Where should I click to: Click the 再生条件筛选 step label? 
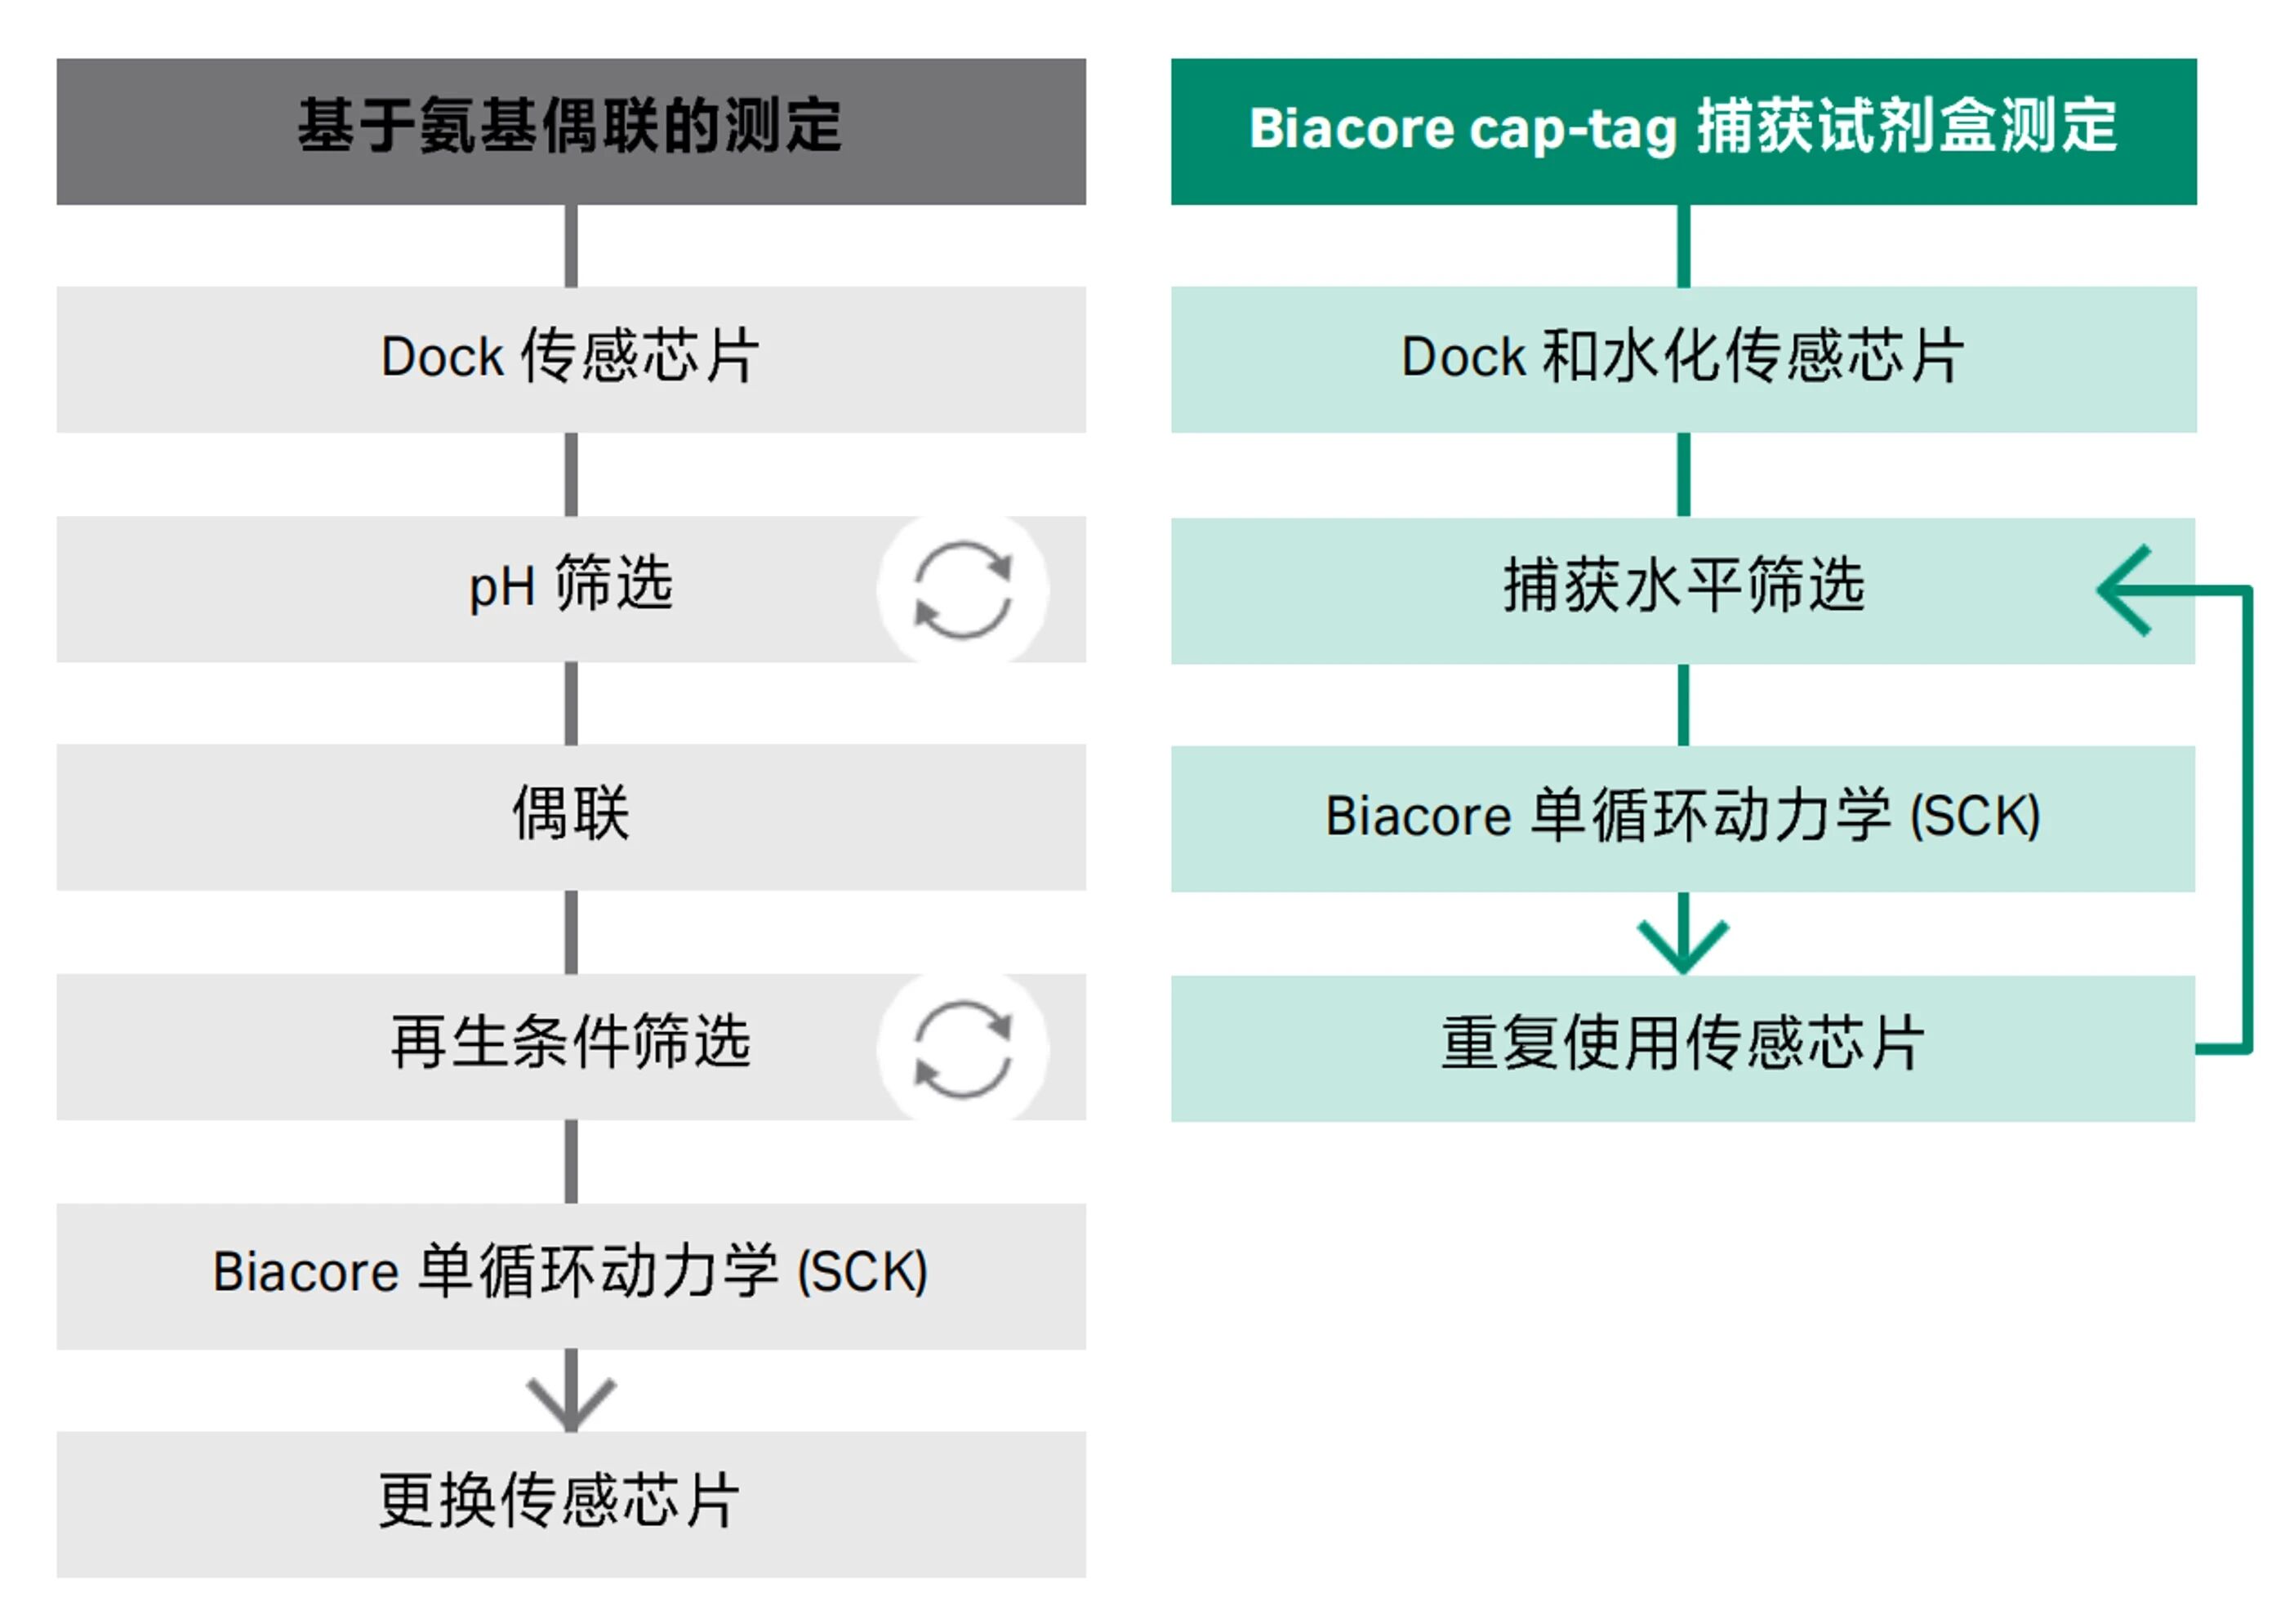(571, 1044)
